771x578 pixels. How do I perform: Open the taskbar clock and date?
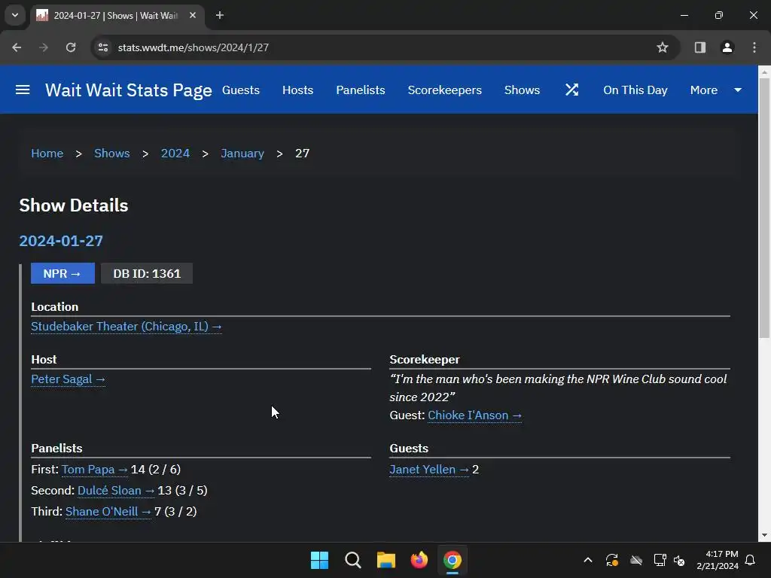tap(718, 560)
